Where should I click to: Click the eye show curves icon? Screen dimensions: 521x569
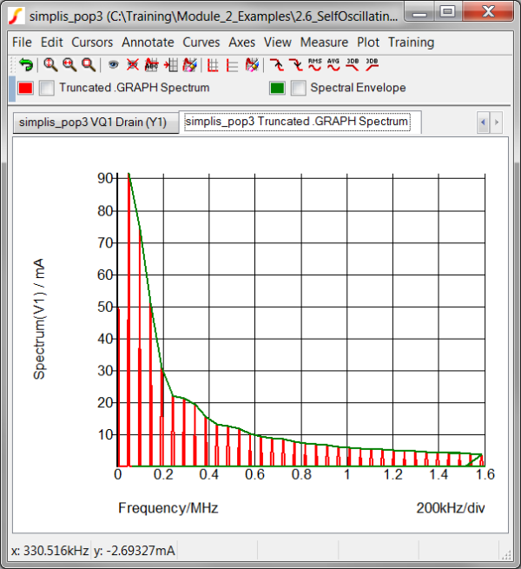113,65
